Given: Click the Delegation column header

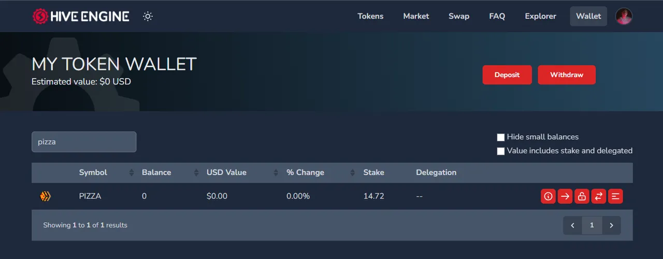Looking at the screenshot, I should [436, 172].
